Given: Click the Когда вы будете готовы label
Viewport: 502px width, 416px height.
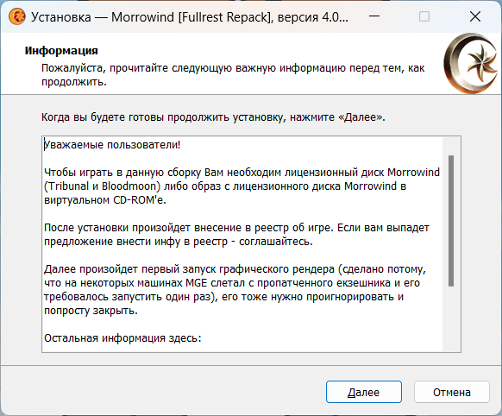Looking at the screenshot, I should click(213, 117).
